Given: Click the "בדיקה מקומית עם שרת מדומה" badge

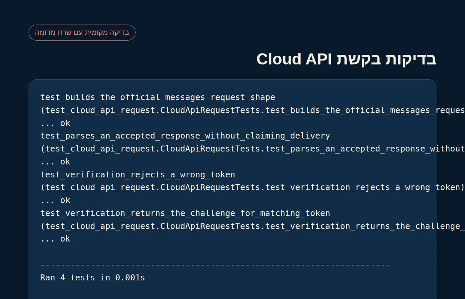Looking at the screenshot, I should pyautogui.click(x=82, y=33).
